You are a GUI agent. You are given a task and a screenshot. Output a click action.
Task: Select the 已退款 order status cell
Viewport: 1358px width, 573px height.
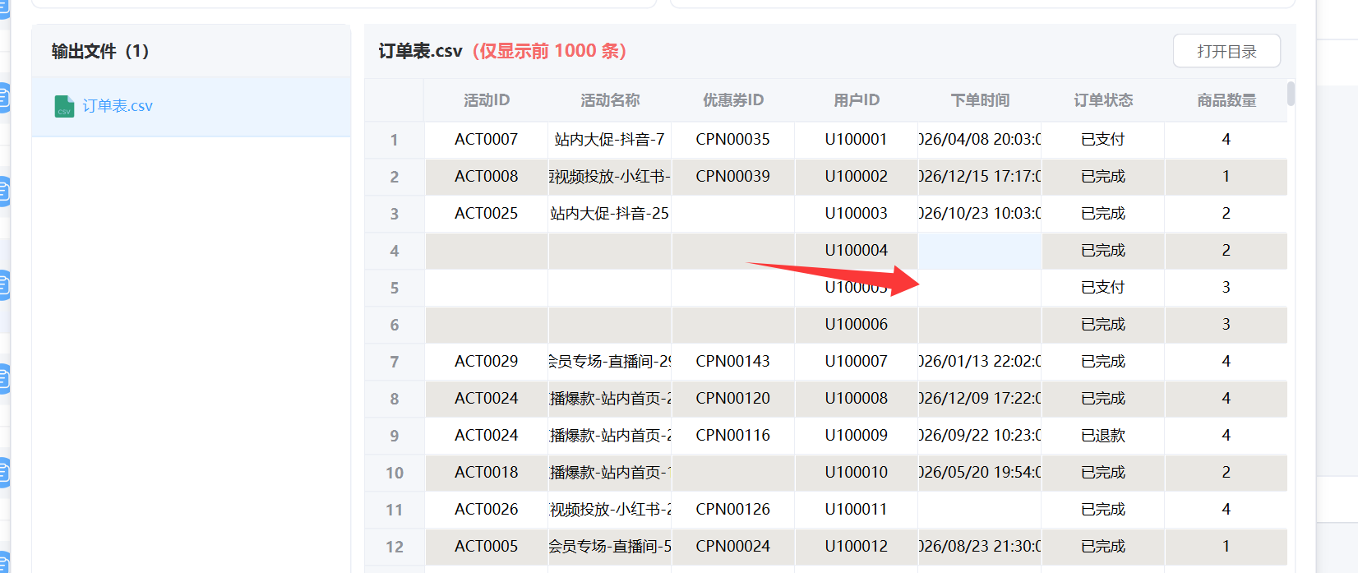coord(1102,436)
